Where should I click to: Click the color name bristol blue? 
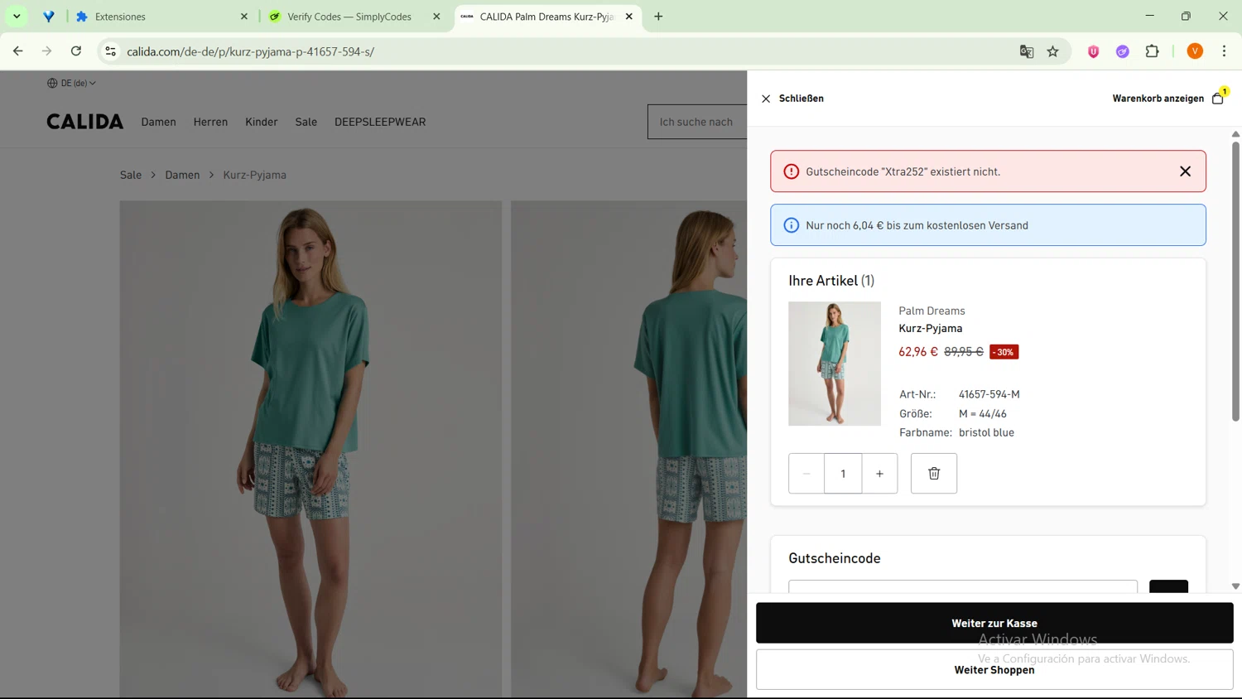pos(986,432)
